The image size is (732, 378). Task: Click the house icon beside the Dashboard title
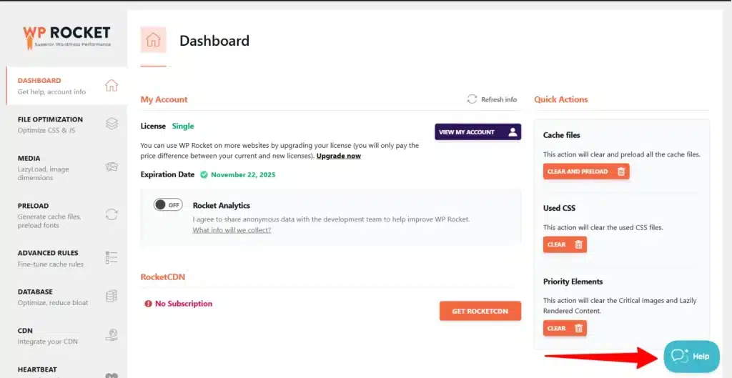pyautogui.click(x=153, y=40)
